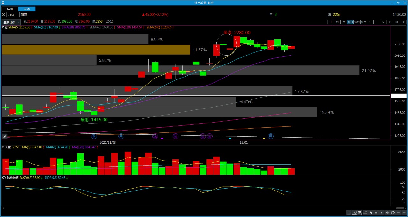Image resolution: width=408 pixels, height=217 pixels.
Task: Click the trend line drawing tool icon
Action: tap(354, 213)
